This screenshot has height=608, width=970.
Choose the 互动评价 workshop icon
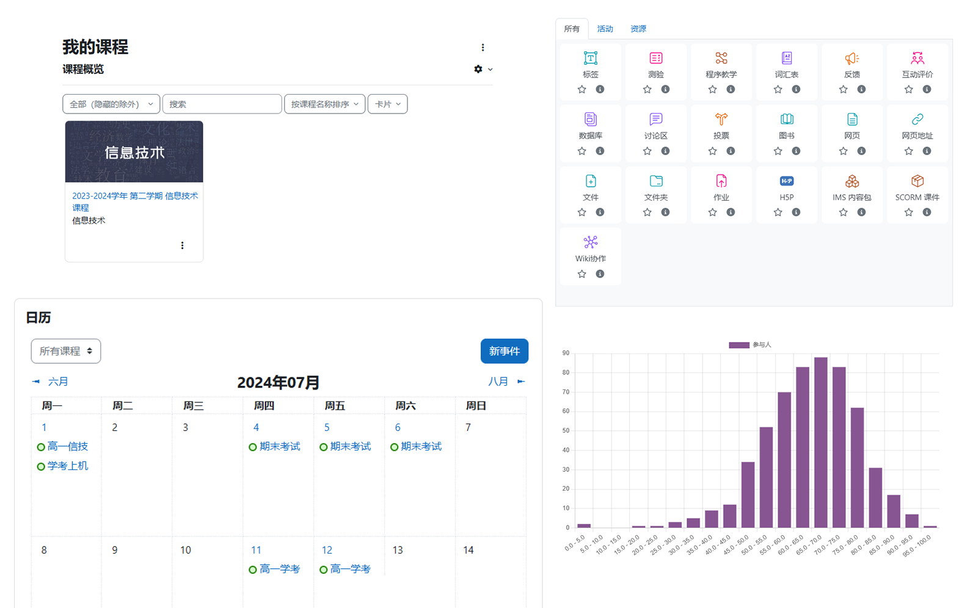[917, 58]
